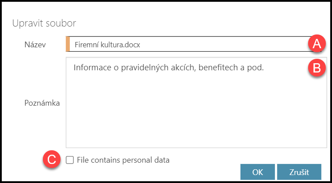The height and width of the screenshot is (183, 332).
Task: Click the red B annotation marker
Action: tap(317, 68)
